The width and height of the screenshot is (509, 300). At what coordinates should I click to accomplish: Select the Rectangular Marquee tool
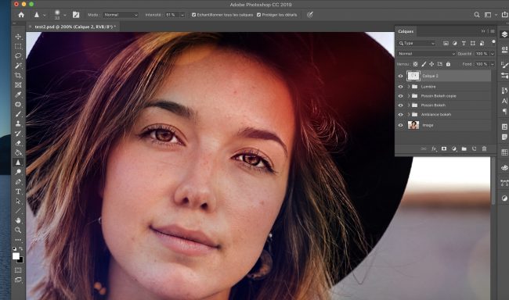[x=18, y=46]
